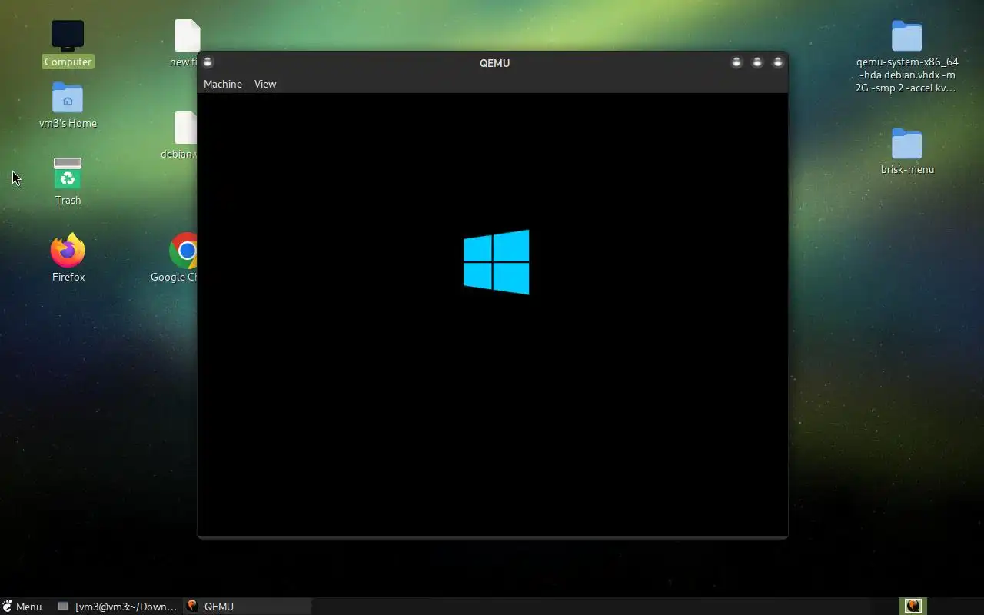The width and height of the screenshot is (984, 615).
Task: Open the Menu button on the panel
Action: click(22, 607)
